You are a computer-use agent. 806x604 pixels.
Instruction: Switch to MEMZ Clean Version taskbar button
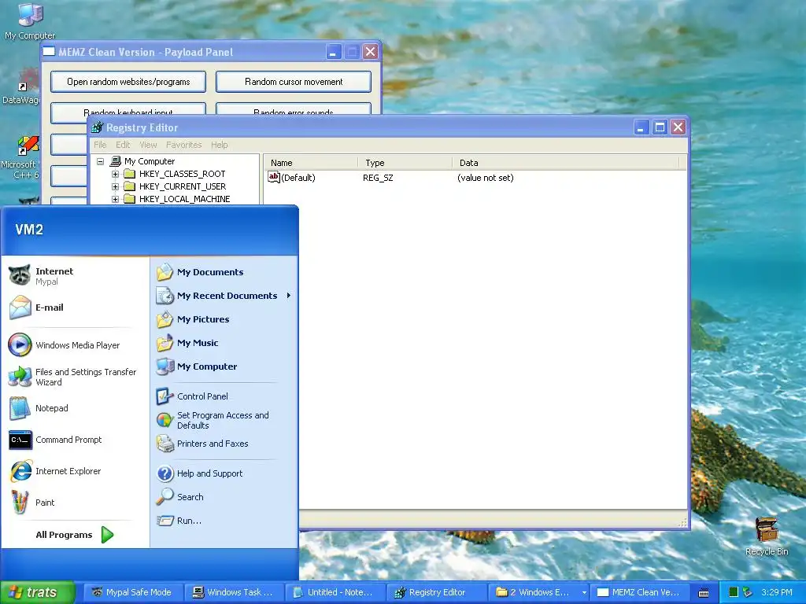coord(638,592)
